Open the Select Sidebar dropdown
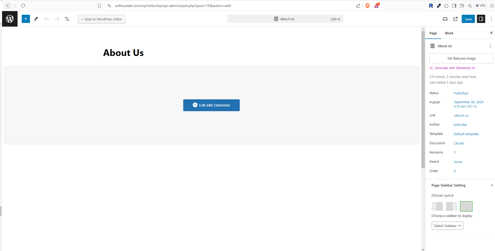The image size is (495, 251). [447, 226]
